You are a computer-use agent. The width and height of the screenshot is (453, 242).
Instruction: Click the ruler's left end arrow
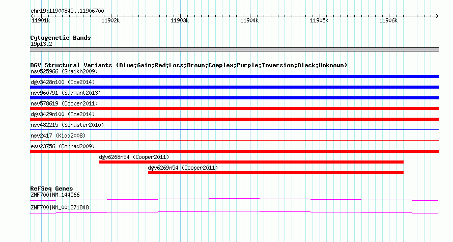[x=32, y=16]
